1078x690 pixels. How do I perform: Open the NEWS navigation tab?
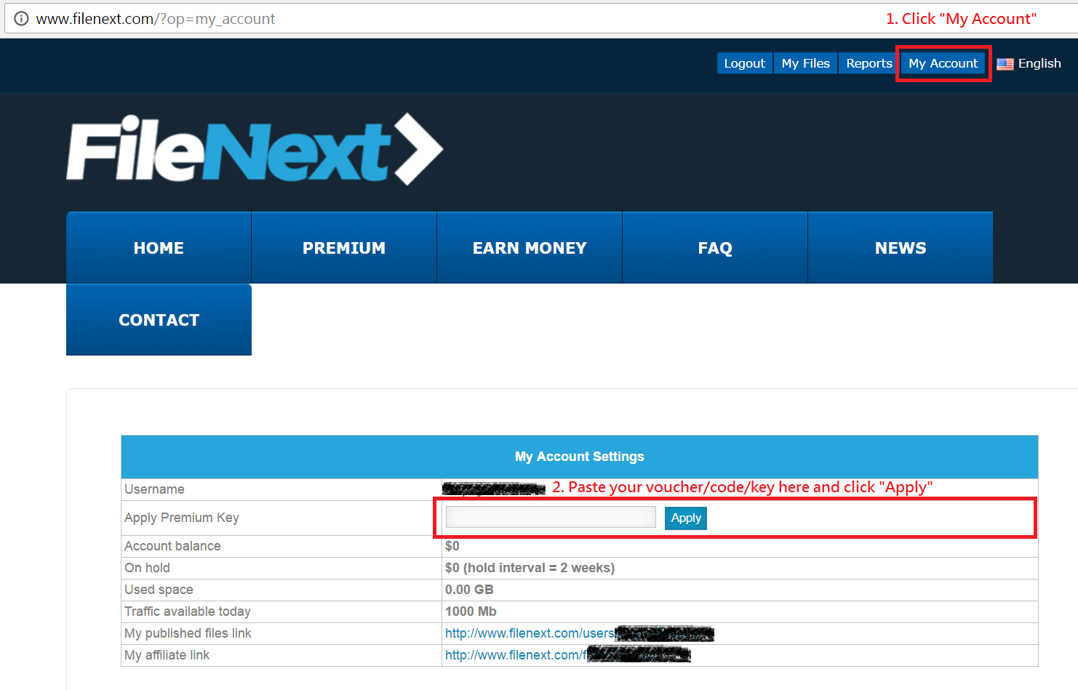point(901,247)
